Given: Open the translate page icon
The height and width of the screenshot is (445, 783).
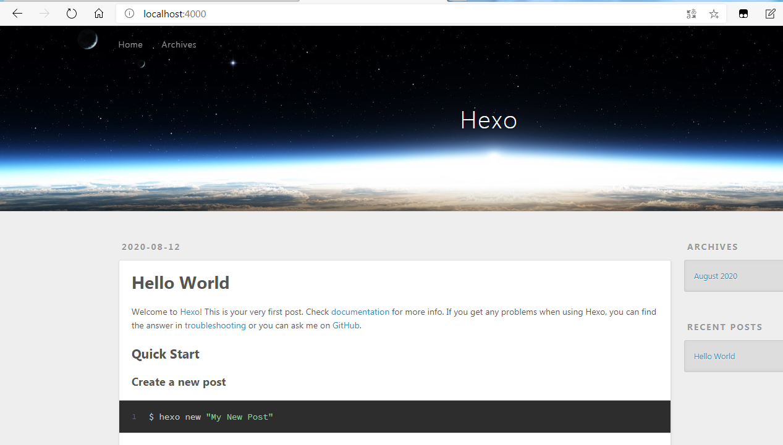Looking at the screenshot, I should [692, 14].
